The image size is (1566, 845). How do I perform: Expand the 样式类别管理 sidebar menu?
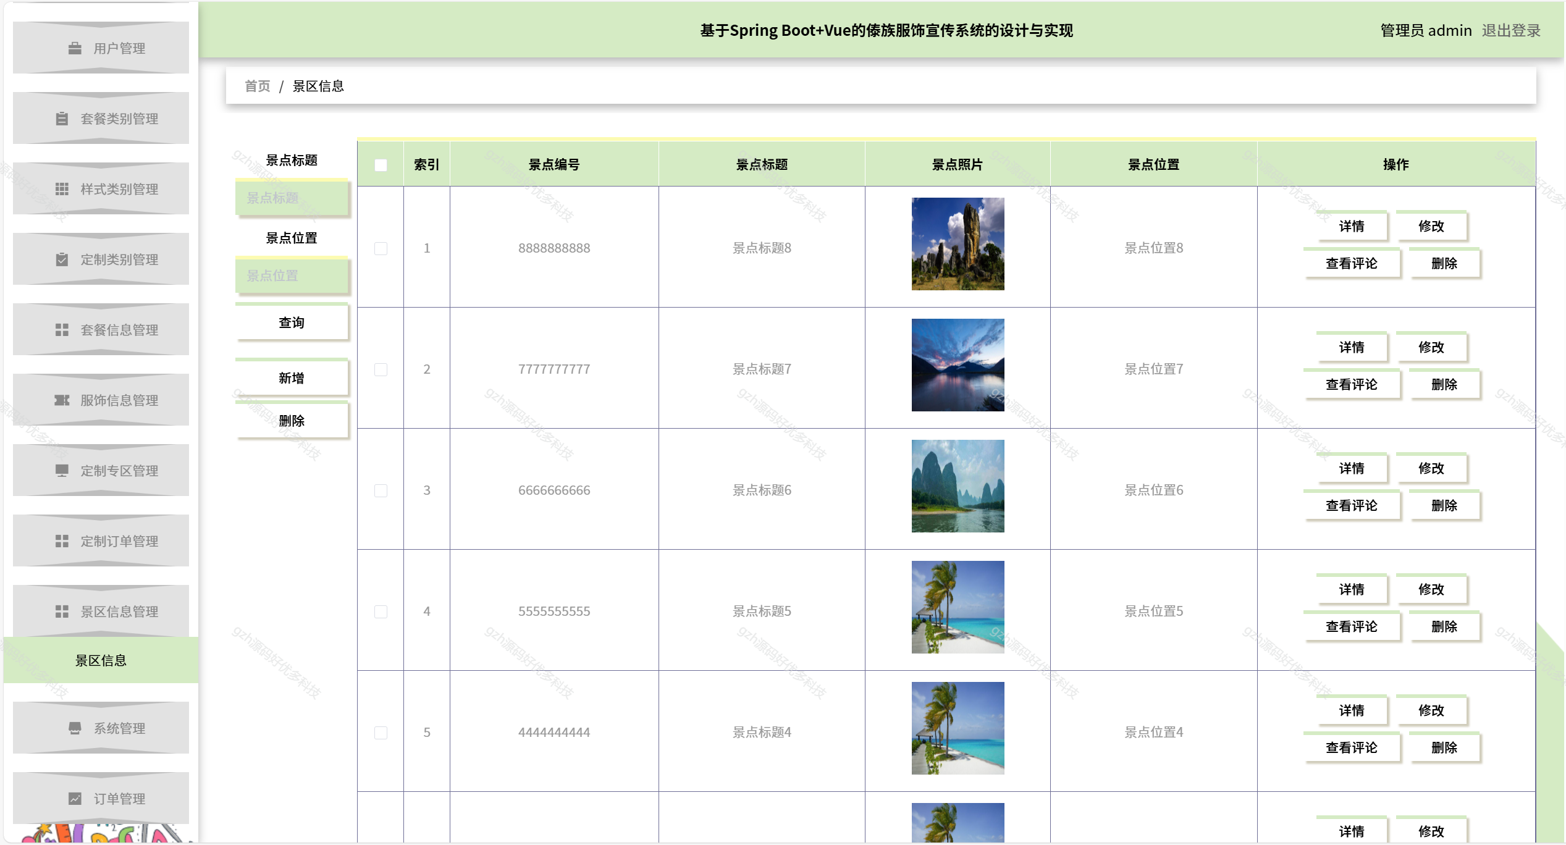(101, 189)
